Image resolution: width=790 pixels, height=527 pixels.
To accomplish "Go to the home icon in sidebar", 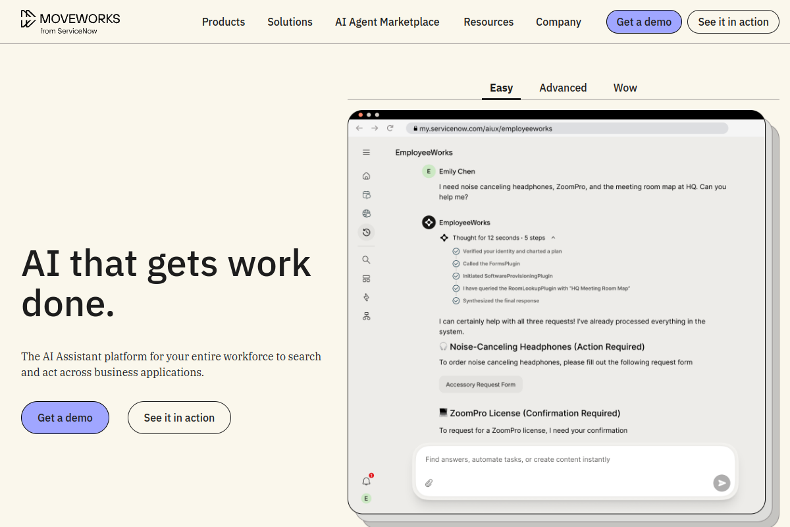I will click(367, 176).
